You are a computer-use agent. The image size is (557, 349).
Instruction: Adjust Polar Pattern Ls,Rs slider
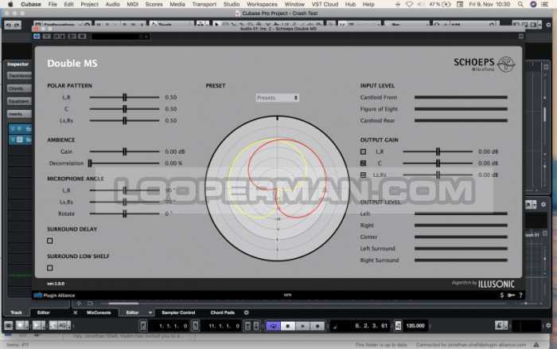pyautogui.click(x=125, y=120)
